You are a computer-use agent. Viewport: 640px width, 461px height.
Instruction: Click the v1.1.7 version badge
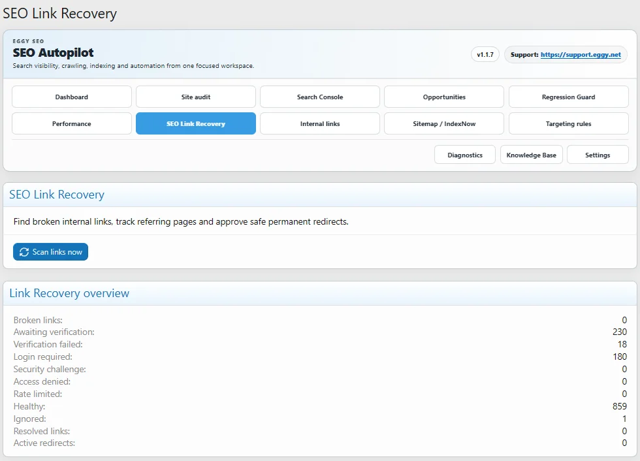[485, 55]
